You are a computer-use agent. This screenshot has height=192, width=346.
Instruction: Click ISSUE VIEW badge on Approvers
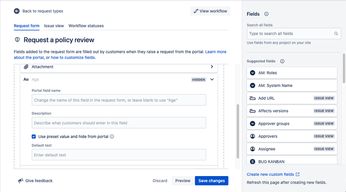point(324,136)
